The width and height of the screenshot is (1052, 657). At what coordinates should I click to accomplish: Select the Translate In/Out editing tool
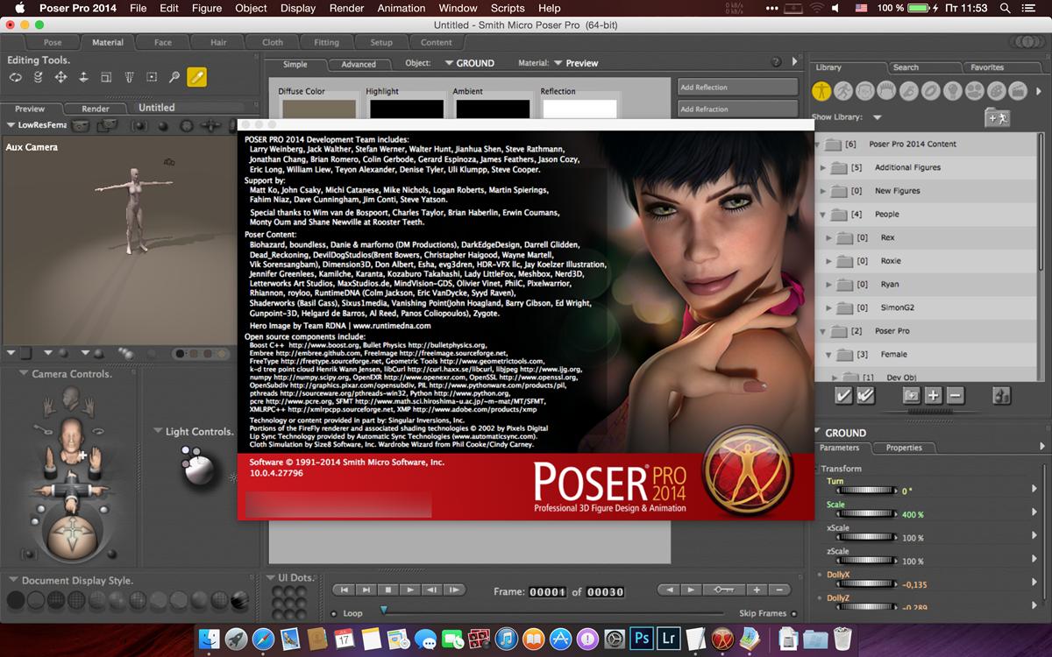[83, 78]
